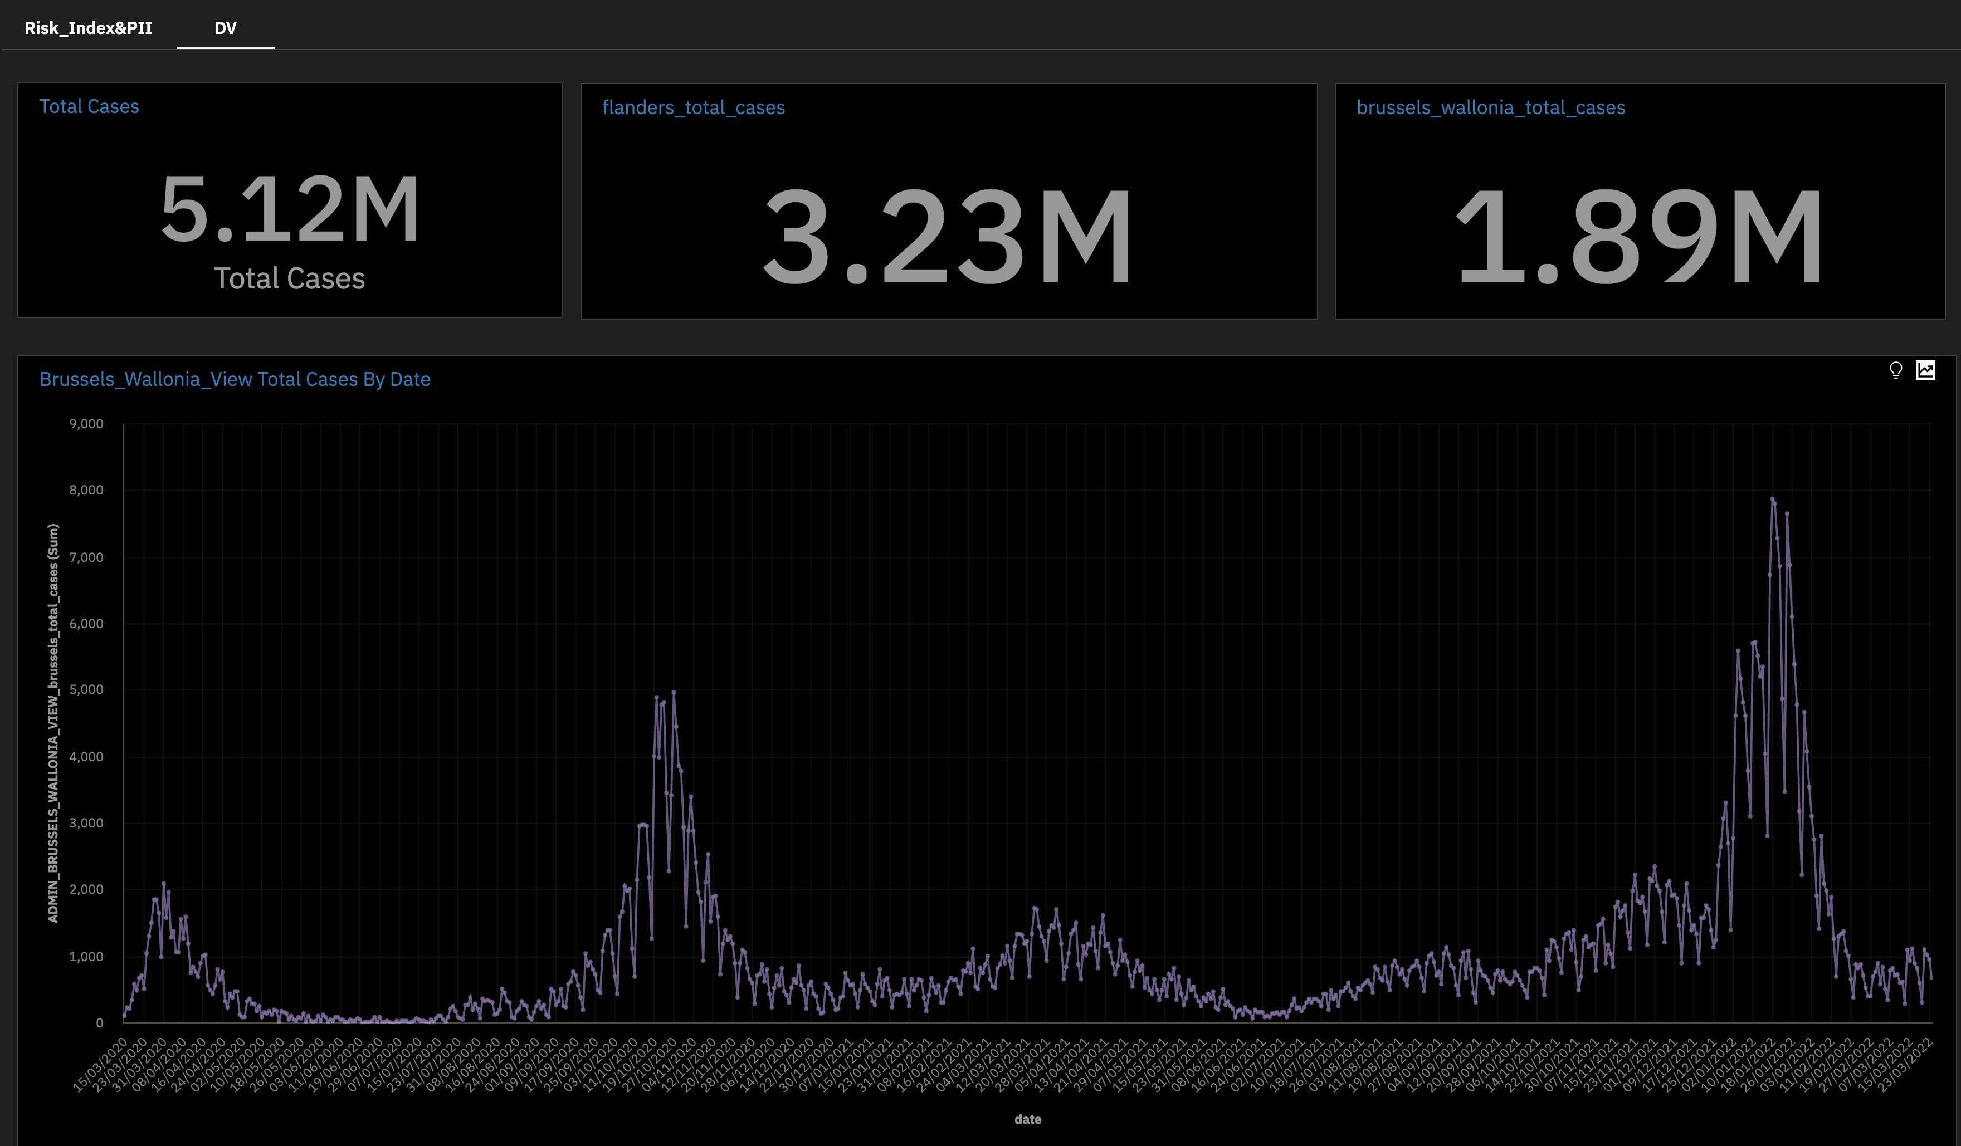Switch to the Risk_Index&PII tab
Image resolution: width=1961 pixels, height=1146 pixels.
pyautogui.click(x=88, y=28)
